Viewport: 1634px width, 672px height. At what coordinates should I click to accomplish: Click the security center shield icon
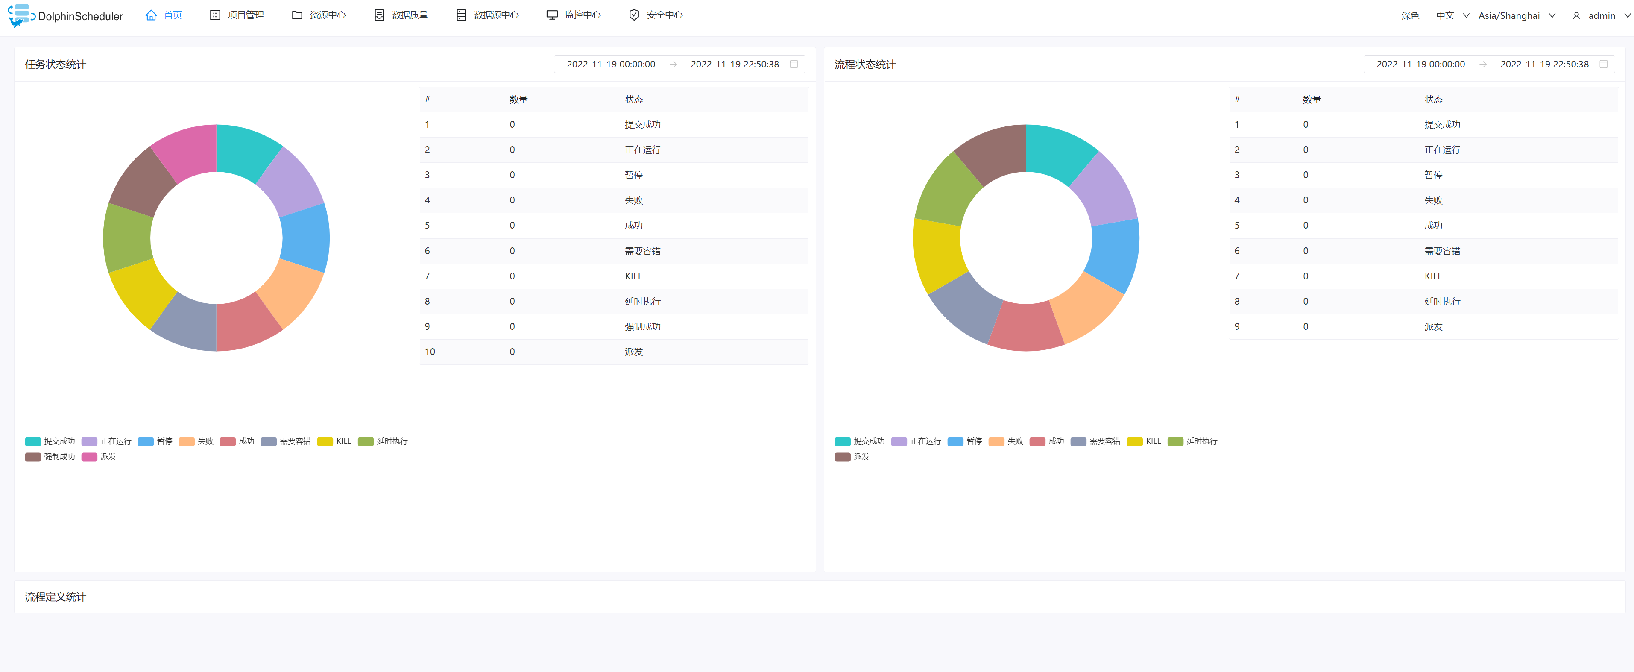tap(634, 15)
